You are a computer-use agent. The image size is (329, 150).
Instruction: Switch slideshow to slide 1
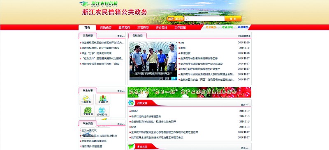162,79
